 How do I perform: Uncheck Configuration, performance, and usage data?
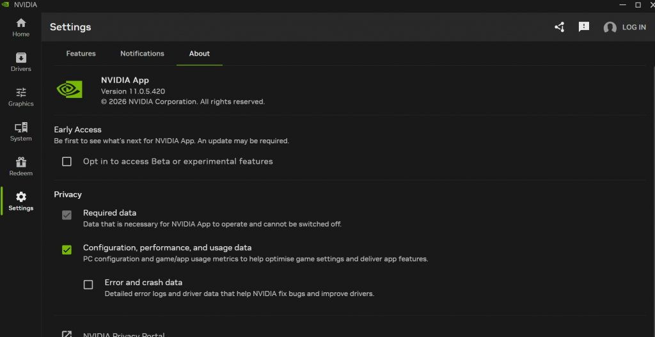(67, 249)
